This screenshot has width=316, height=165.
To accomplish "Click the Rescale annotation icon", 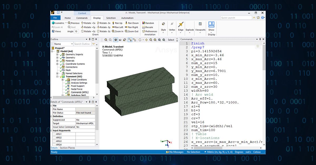I will (144, 27).
